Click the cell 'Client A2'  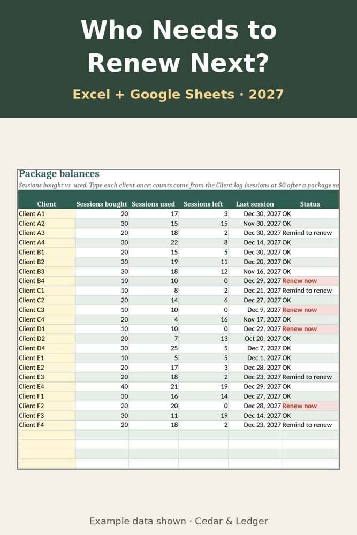(47, 223)
